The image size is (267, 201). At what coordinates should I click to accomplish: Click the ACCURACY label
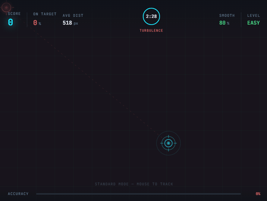18,194
